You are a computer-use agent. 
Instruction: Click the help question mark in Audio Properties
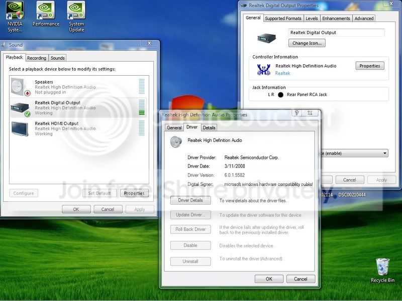pyautogui.click(x=296, y=113)
